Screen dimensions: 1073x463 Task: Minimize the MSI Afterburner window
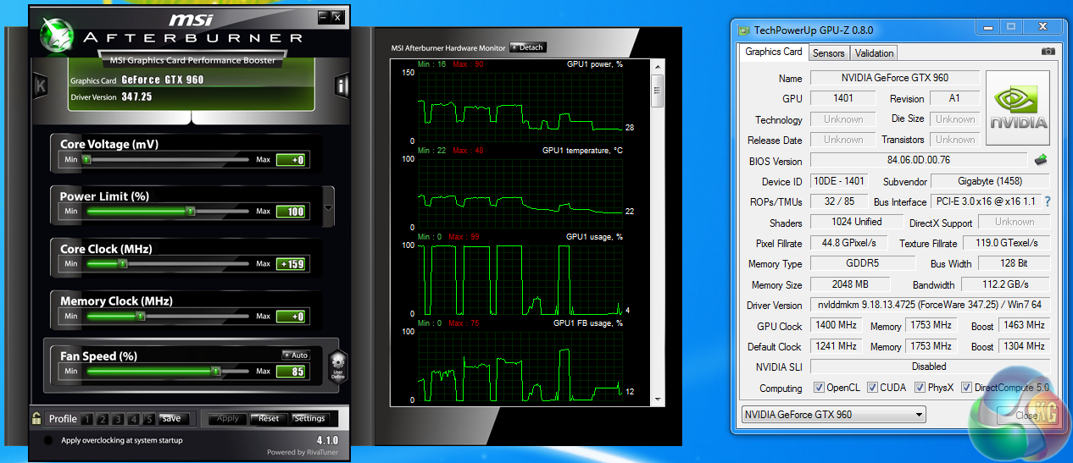click(324, 16)
